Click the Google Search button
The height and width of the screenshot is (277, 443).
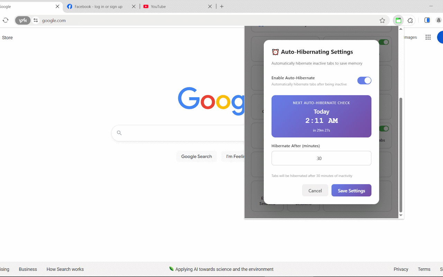click(196, 157)
